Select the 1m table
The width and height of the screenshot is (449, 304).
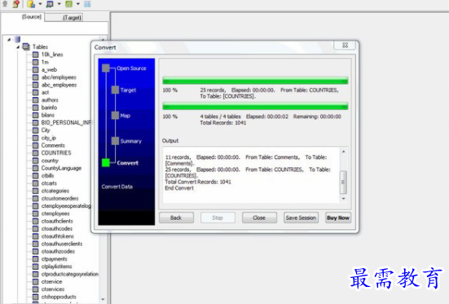(45, 62)
